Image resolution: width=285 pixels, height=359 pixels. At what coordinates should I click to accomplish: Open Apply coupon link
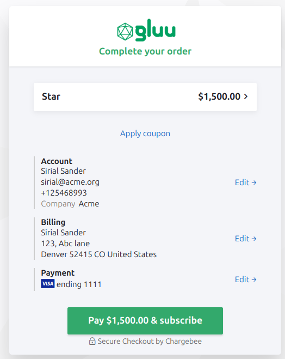pyautogui.click(x=145, y=133)
